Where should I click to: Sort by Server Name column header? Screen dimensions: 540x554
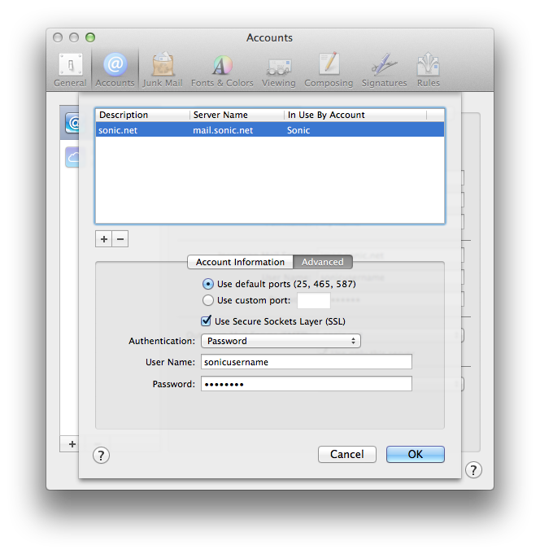[237, 115]
